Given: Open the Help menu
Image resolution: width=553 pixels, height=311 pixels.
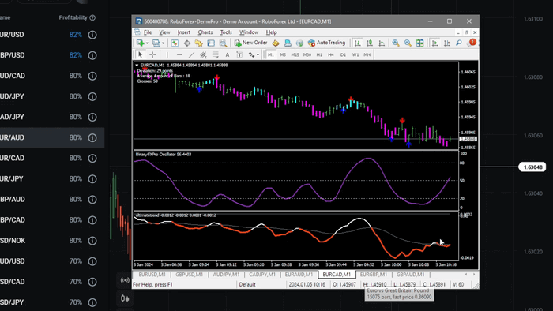Looking at the screenshot, I should tap(271, 32).
